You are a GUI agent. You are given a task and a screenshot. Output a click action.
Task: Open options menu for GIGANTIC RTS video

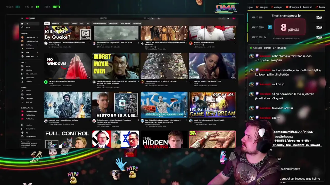click(x=187, y=82)
